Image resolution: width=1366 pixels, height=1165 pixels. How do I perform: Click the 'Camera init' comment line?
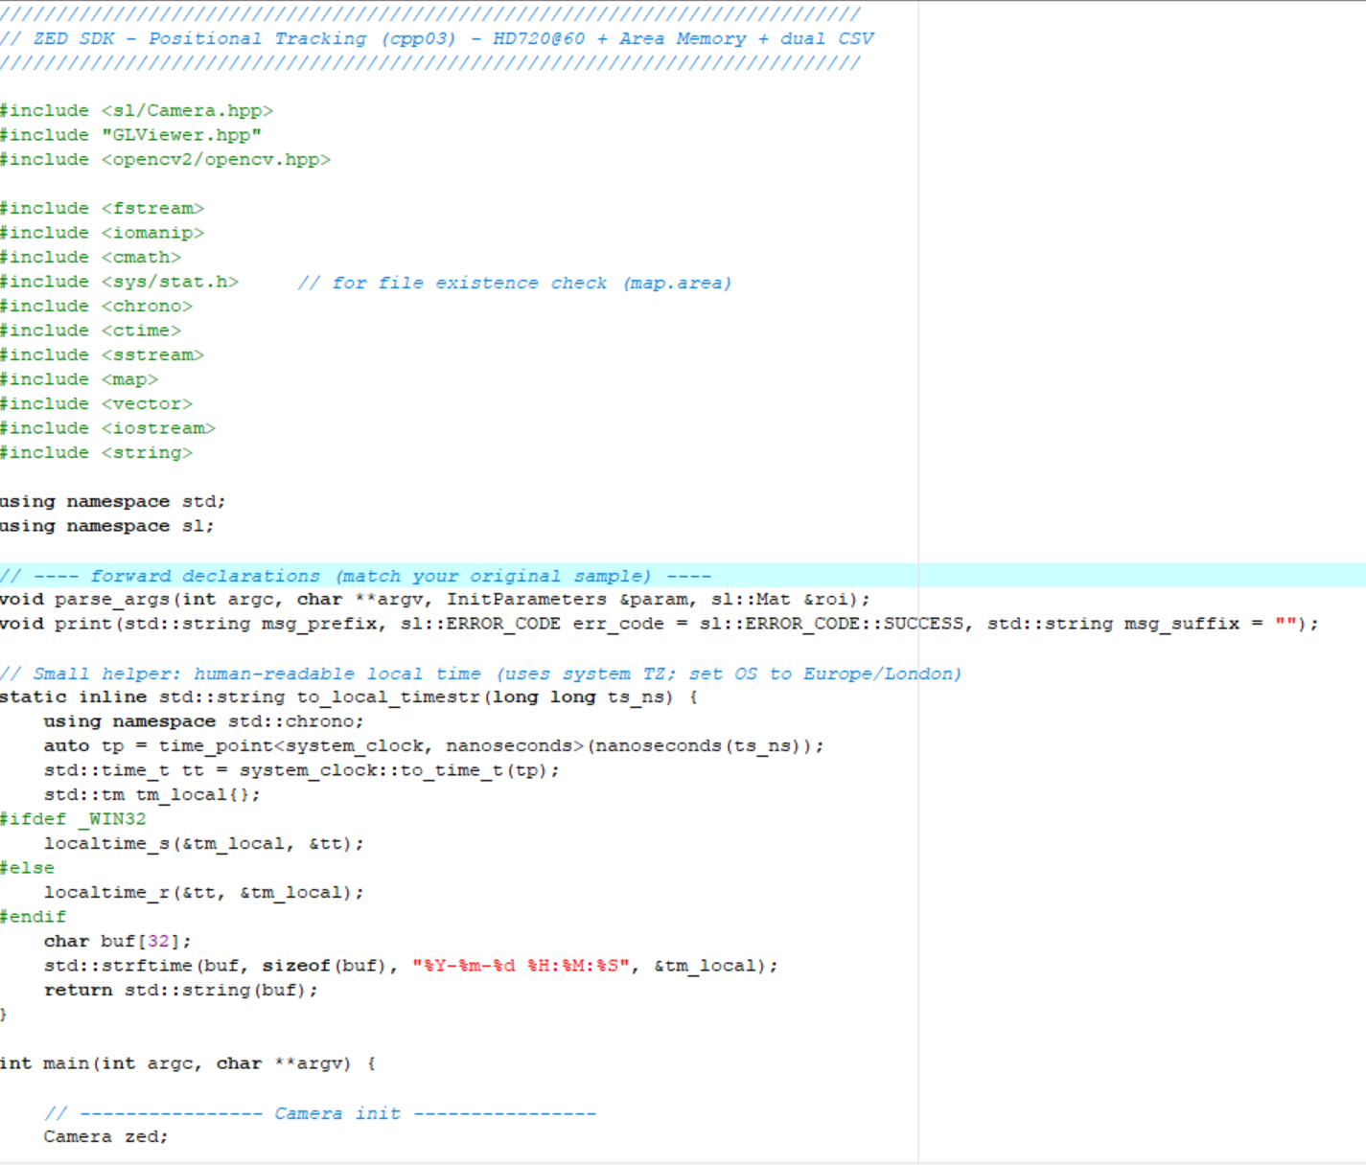(x=319, y=1113)
